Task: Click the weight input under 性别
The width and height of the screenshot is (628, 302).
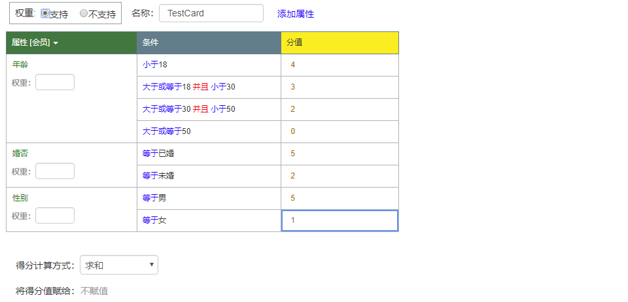Action: pos(54,216)
